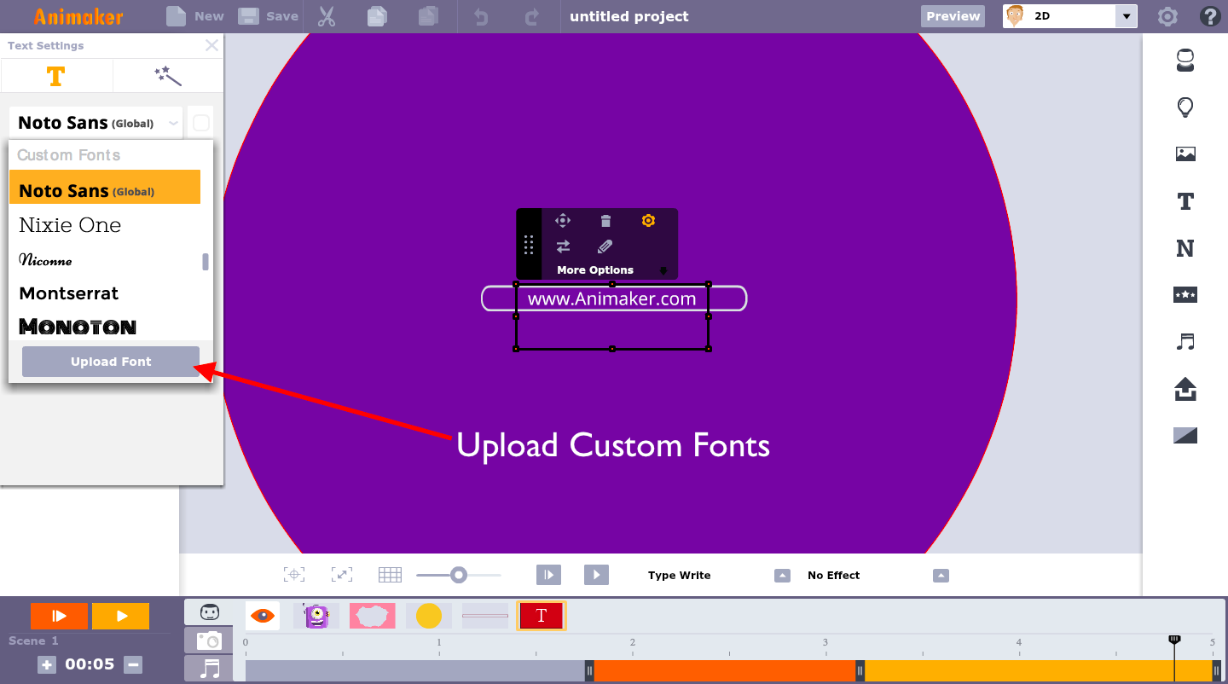This screenshot has height=684, width=1228.
Task: Click the www.Animaker.com text on the canvas
Action: click(x=611, y=299)
